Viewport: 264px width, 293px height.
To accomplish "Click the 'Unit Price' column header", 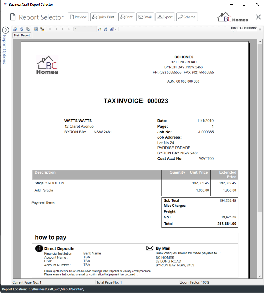I will pos(199,172).
